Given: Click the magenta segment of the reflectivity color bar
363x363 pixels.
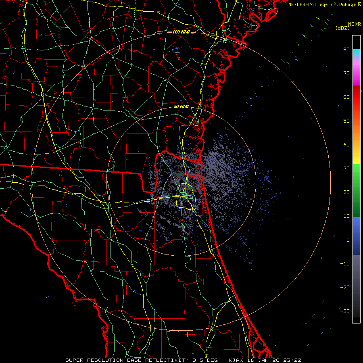Looking at the screenshot, I should (x=356, y=76).
